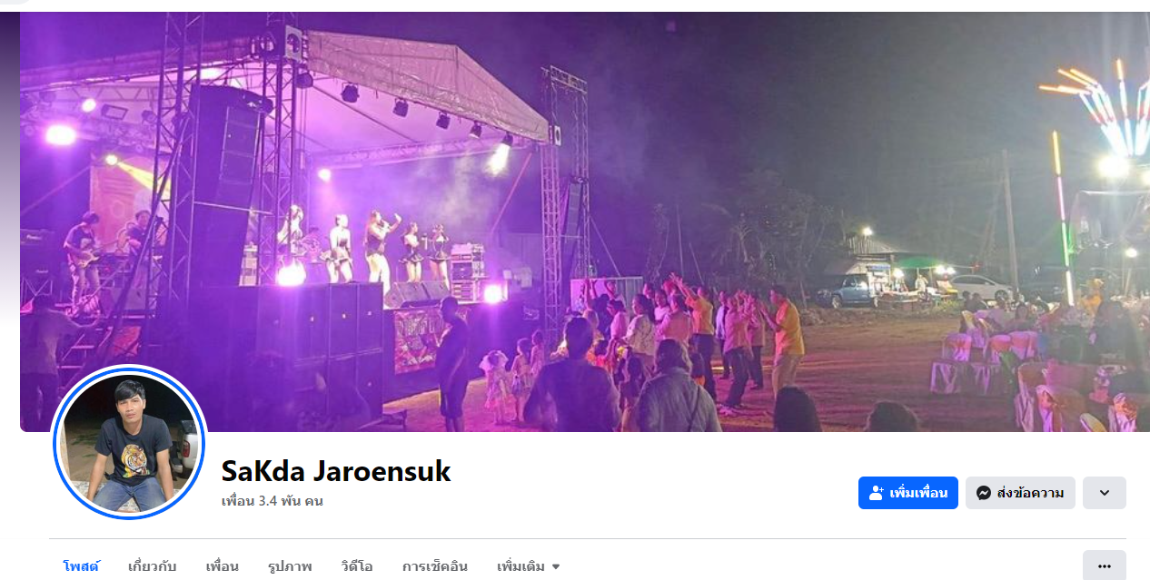1150x580 pixels.
Task: Open the เกี่ยวกับ tab
Action: [x=153, y=566]
